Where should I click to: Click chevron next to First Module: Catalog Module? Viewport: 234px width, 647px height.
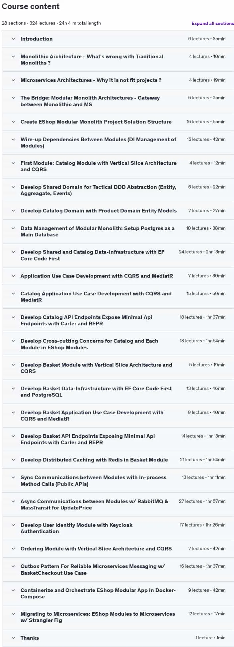[13, 163]
